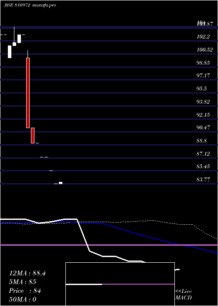The image size is (218, 306).
Task: Select the 85.45 price axis label
Action: click(x=203, y=167)
